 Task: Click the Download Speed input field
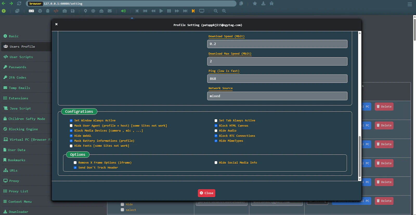pyautogui.click(x=277, y=44)
